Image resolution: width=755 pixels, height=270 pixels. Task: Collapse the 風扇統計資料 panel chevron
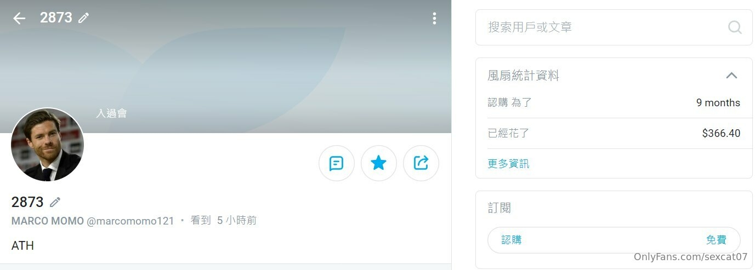tap(731, 76)
